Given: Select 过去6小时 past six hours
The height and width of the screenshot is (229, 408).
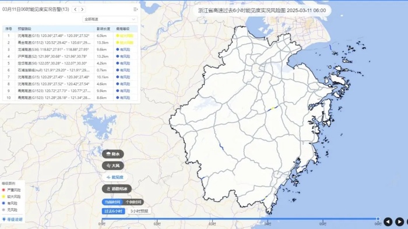Looking at the screenshot, I should pyautogui.click(x=114, y=211).
